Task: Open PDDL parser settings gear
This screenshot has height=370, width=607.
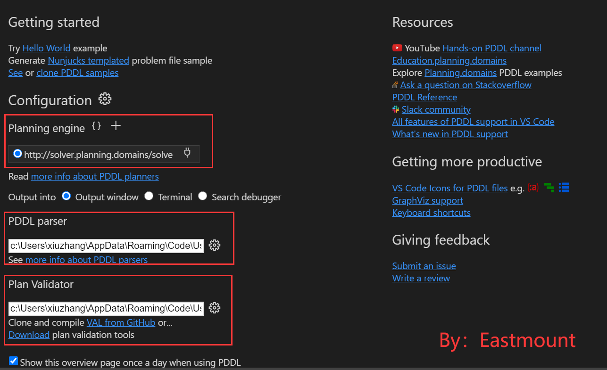Action: click(215, 245)
